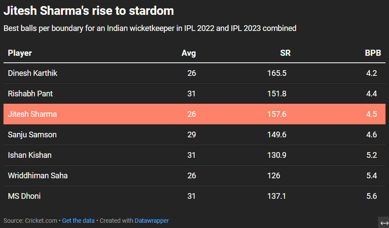Click the BPB column header
Screen dimensions: 389x228
pos(373,53)
